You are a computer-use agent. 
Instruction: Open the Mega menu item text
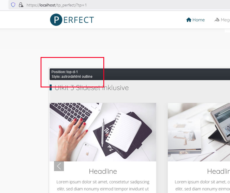click(x=225, y=20)
